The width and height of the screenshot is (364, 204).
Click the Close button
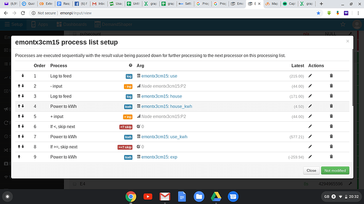click(311, 171)
